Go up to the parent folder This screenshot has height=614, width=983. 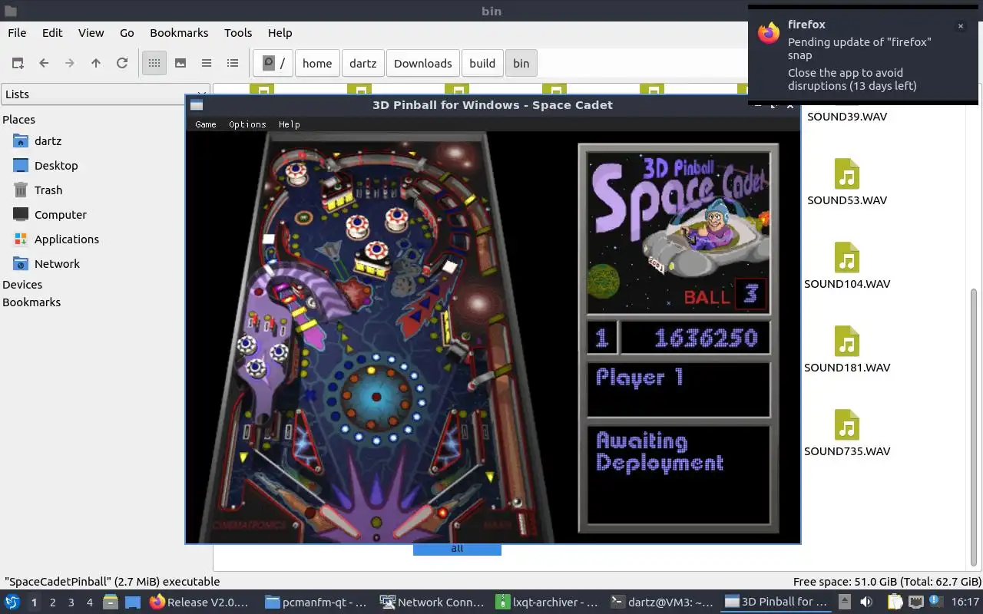tap(96, 63)
